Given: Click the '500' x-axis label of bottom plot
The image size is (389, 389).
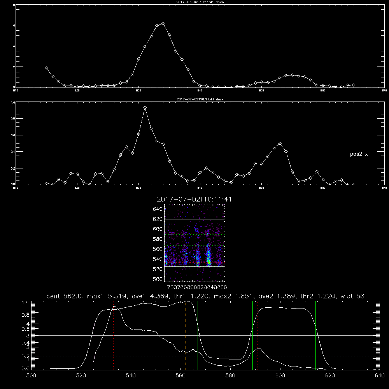Looking at the screenshot, I should [31, 376].
